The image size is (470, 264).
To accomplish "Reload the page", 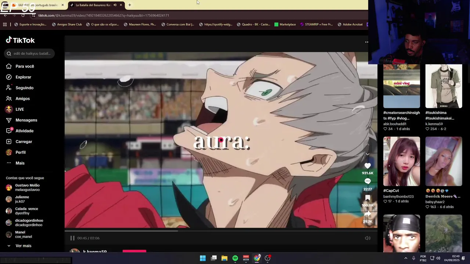I will coord(23,15).
